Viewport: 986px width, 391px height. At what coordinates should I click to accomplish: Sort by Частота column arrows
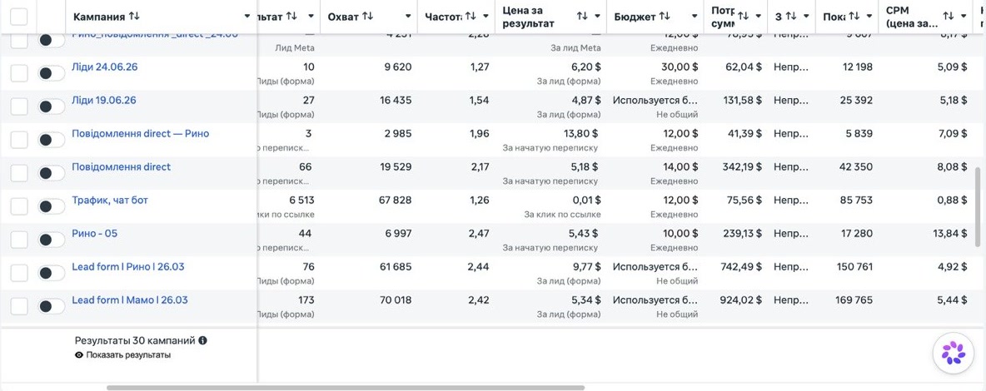click(x=471, y=17)
